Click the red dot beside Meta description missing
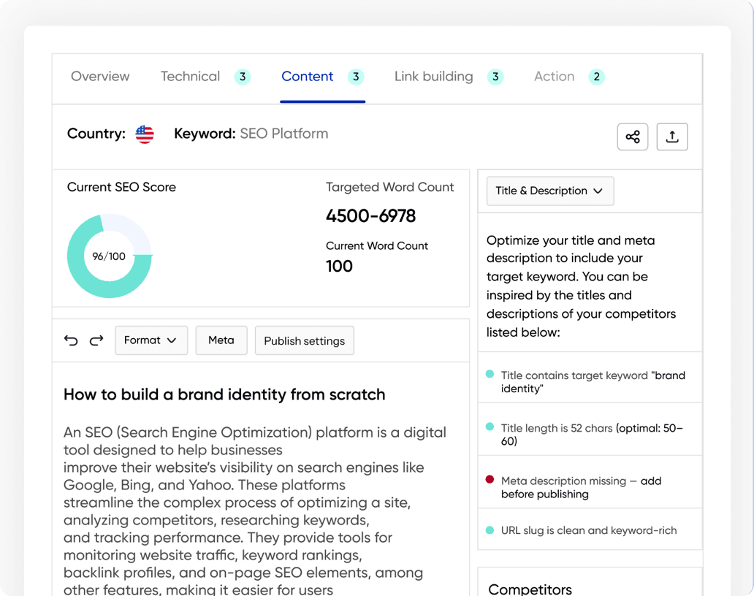 coord(490,479)
